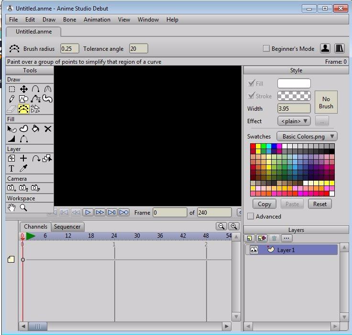Image resolution: width=352 pixels, height=335 pixels.
Task: Select the Zoom Workspace magnifier tool
Action: pos(23,208)
